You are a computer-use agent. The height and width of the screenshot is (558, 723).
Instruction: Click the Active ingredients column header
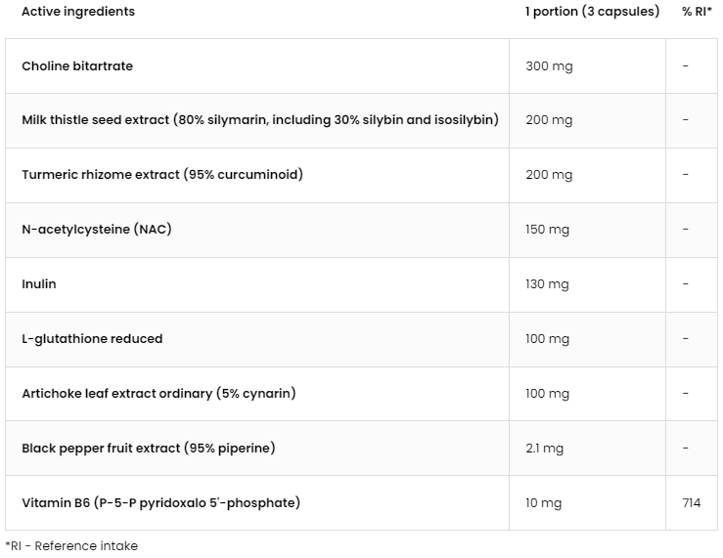(x=78, y=12)
